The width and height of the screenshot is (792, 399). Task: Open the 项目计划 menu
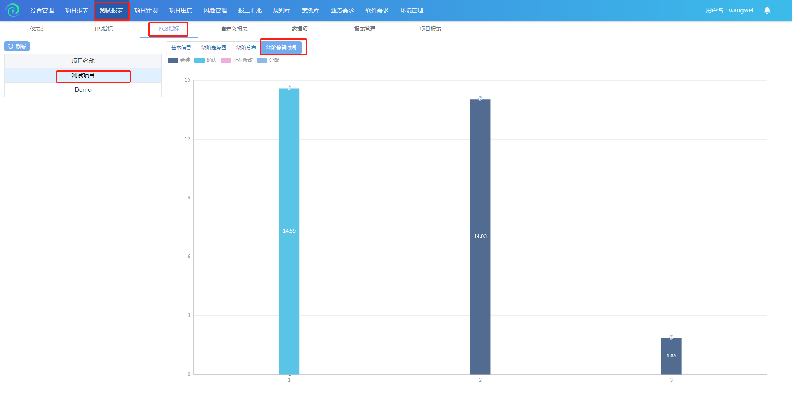click(146, 10)
